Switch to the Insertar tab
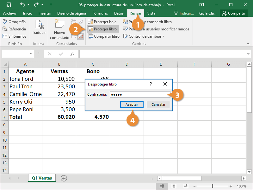Image resolution: width=253 pixels, height=190 pixels. 45,13
